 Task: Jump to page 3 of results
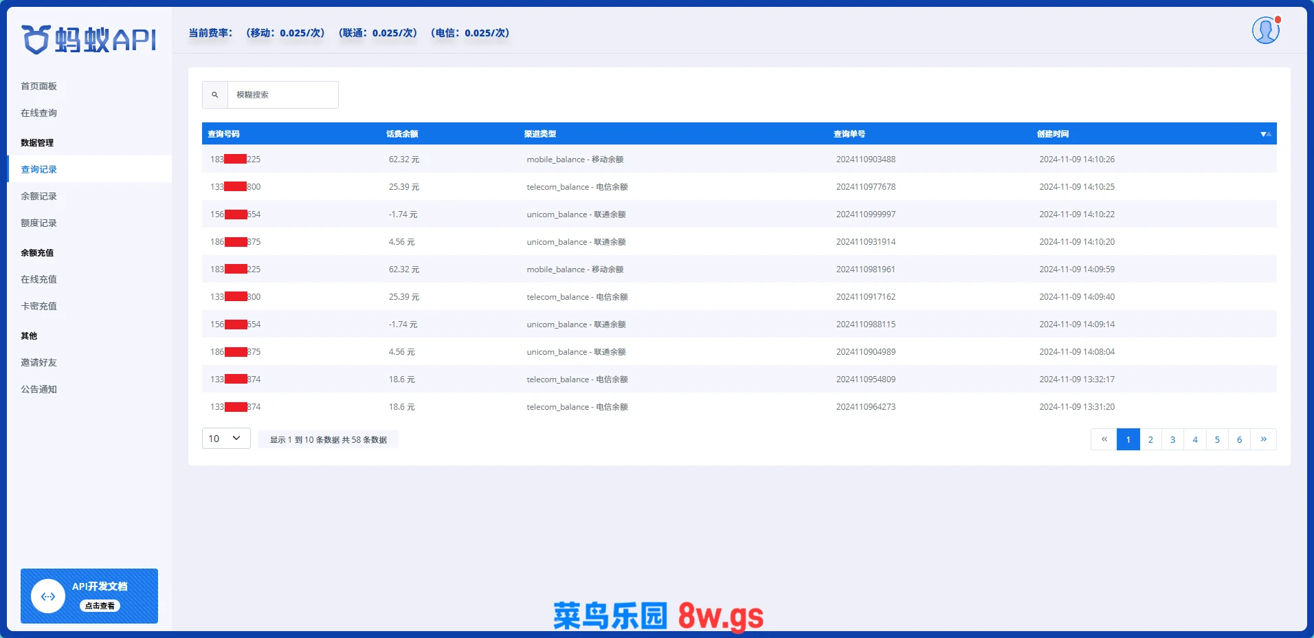tap(1172, 439)
